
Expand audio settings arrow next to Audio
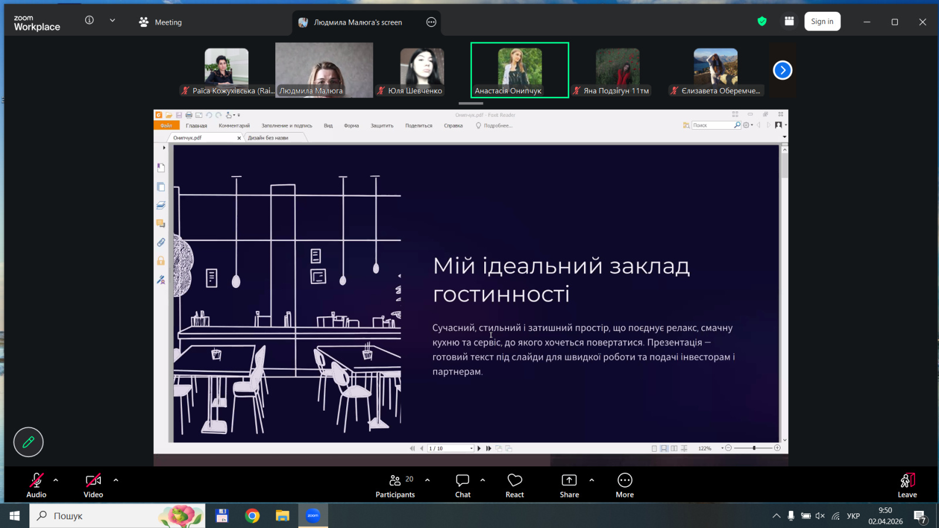(56, 480)
